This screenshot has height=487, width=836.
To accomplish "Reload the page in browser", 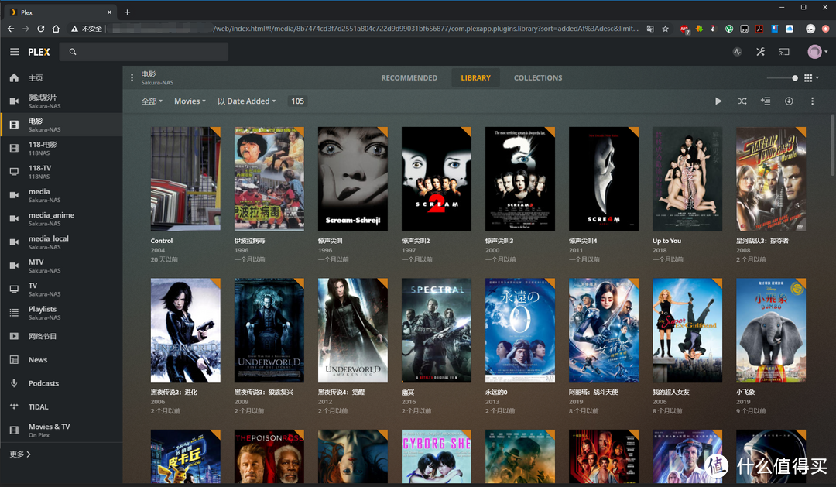I will [40, 29].
